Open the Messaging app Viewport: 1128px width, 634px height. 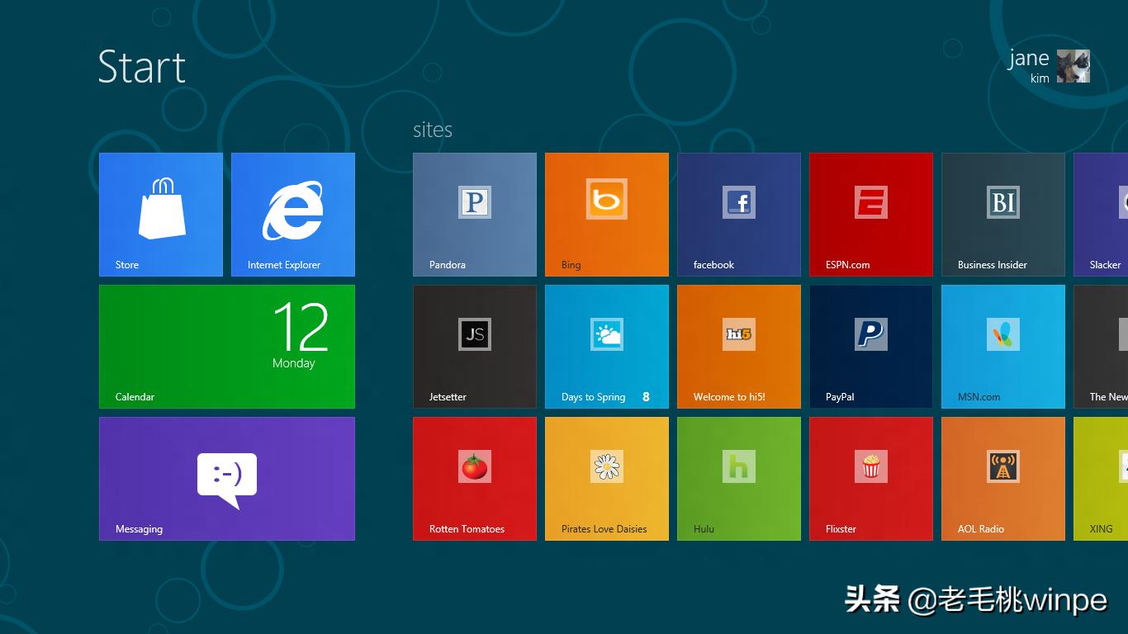[226, 478]
